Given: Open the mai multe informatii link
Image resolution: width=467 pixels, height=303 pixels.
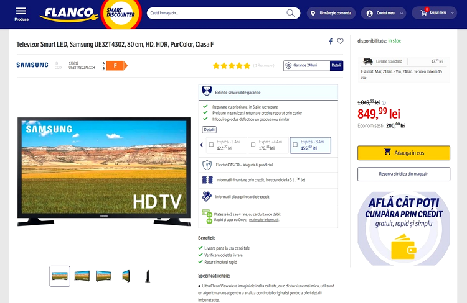Looking at the screenshot, I should 264,220.
